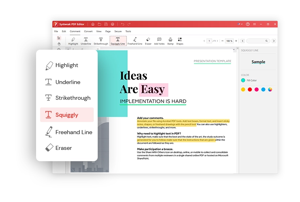The width and height of the screenshot is (300, 202).
Task: Select the Squiggly Line toolbar tool
Action: click(118, 41)
